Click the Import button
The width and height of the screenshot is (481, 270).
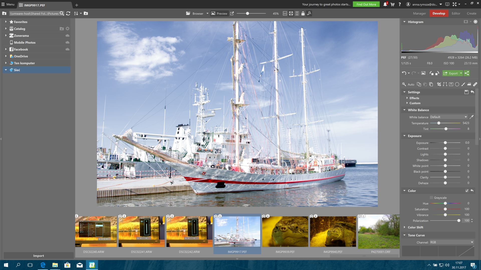[x=39, y=256]
